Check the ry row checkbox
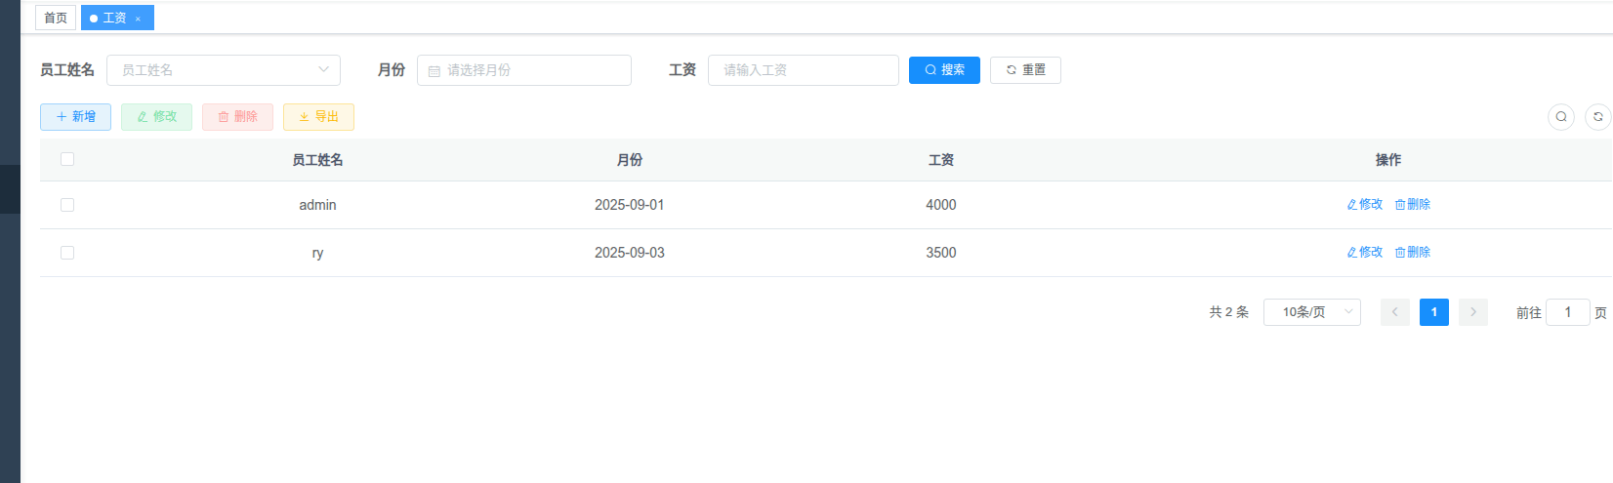Viewport: 1613px width, 483px height. [x=67, y=253]
